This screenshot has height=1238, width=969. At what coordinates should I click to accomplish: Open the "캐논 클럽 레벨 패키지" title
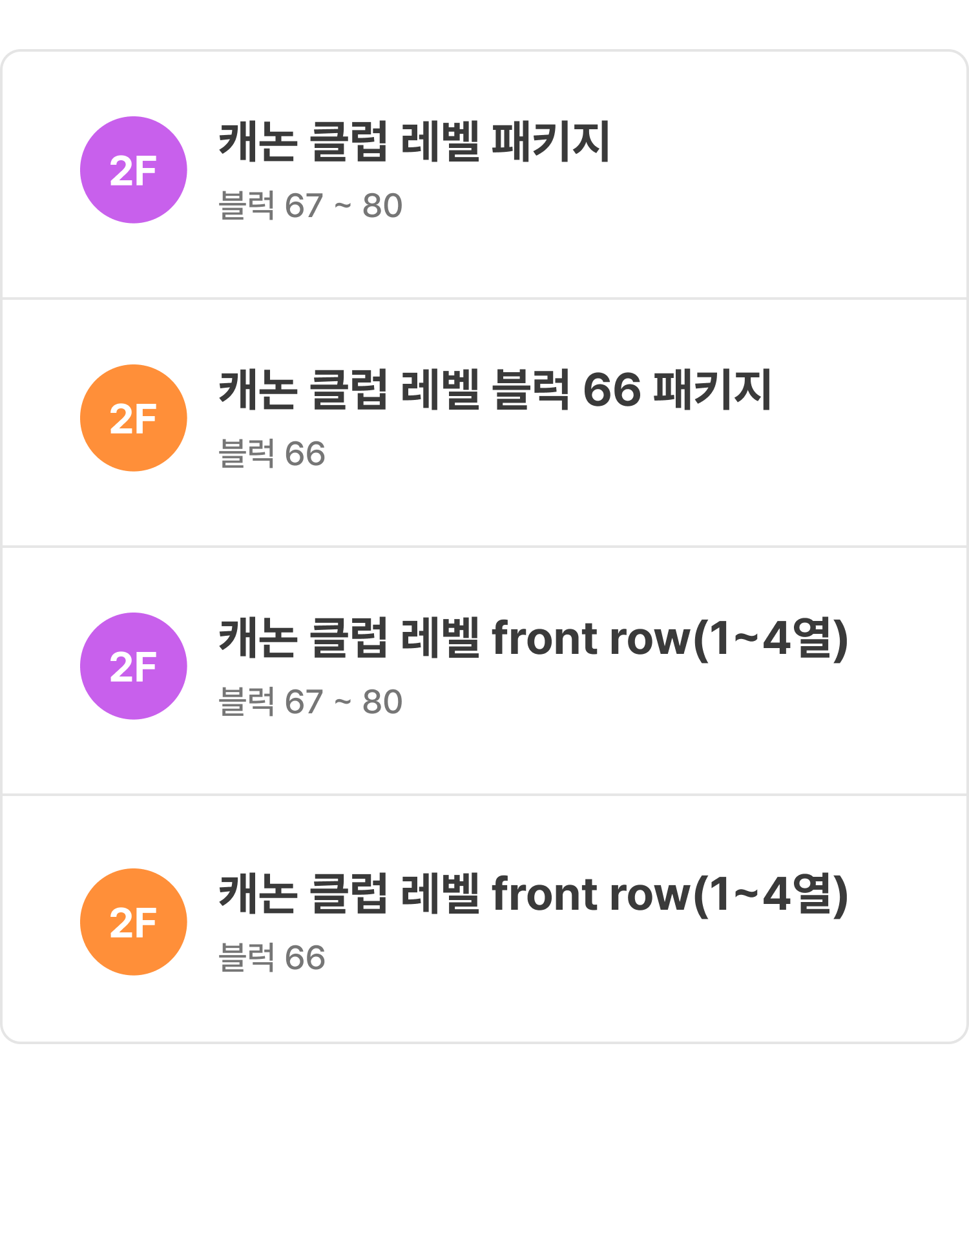tap(414, 142)
